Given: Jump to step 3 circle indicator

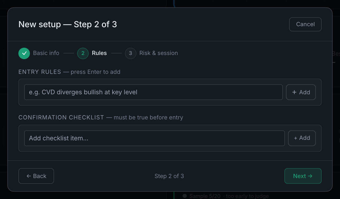Looking at the screenshot, I should (x=130, y=53).
